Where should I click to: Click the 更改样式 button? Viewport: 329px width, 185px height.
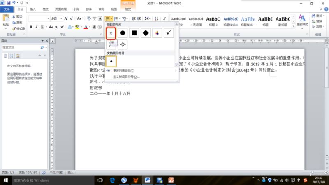click(x=302, y=21)
